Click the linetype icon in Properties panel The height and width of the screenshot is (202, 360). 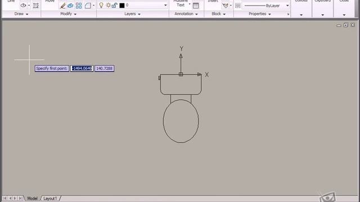click(238, 6)
